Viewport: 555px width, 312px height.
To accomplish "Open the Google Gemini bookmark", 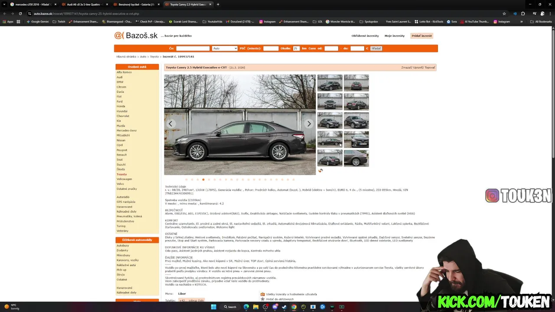I will tap(37, 22).
